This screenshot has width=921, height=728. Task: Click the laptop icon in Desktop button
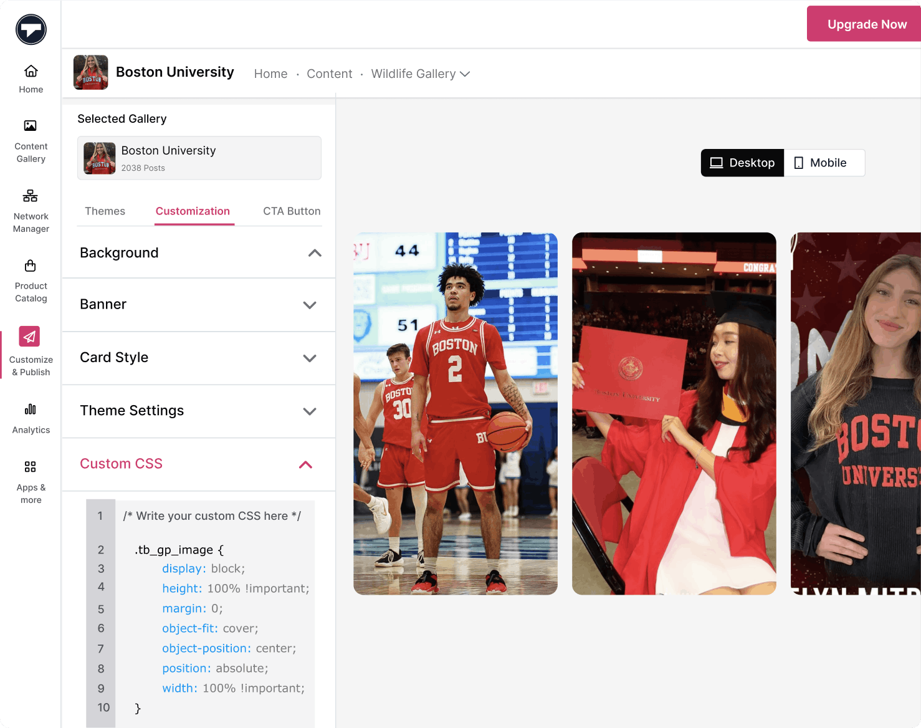(x=717, y=163)
